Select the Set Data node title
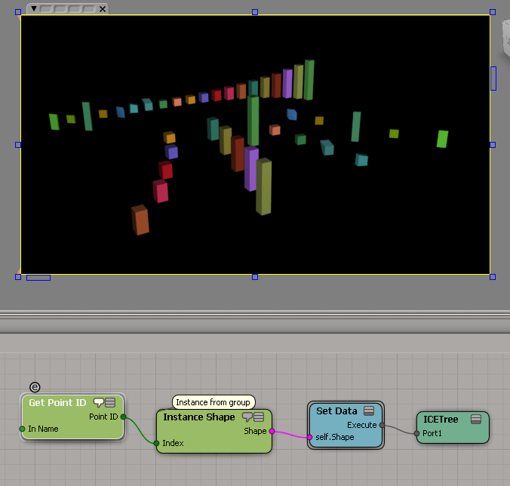The height and width of the screenshot is (486, 510). [336, 411]
